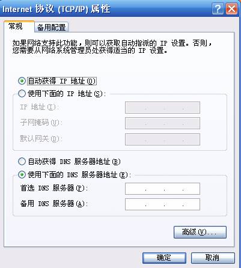Select 使用下面的 DNS 服务器地址 radio

22,175
